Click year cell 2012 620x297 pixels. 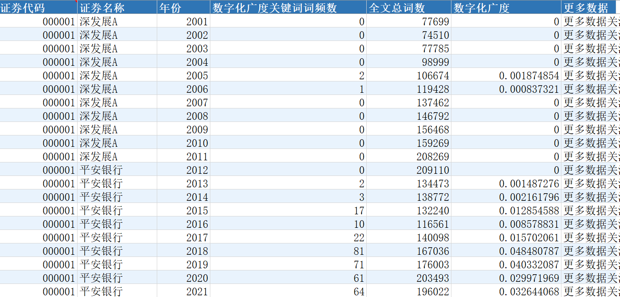(x=183, y=170)
